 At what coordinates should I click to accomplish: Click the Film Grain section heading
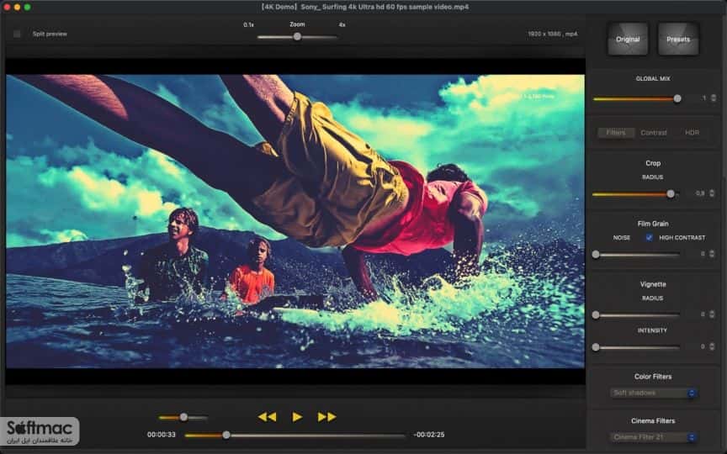tap(653, 224)
